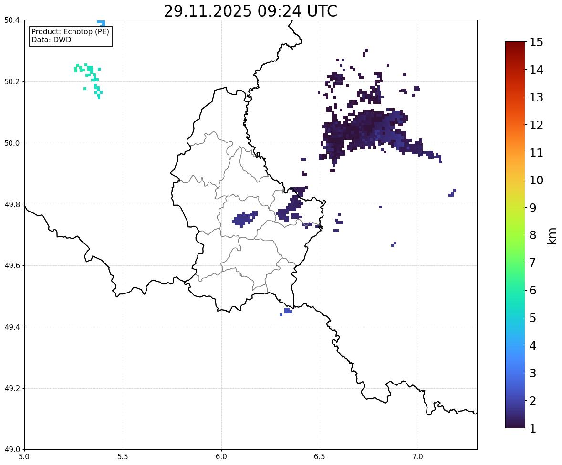Click the y-axis label "49.0"
This screenshot has height=465, width=562.
pyautogui.click(x=11, y=450)
